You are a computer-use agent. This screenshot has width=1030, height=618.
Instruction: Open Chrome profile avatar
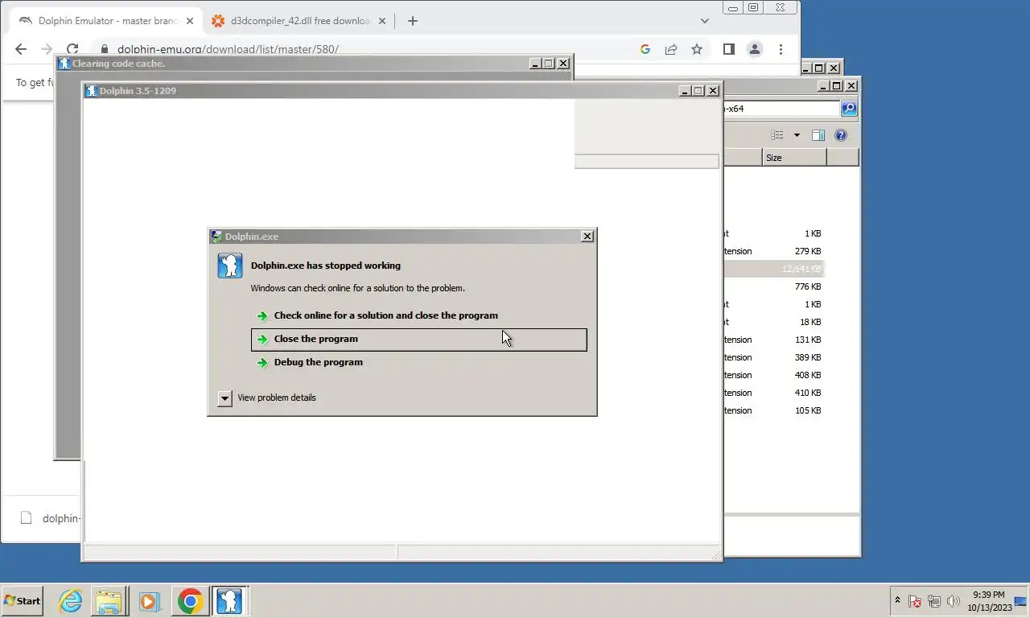[x=755, y=49]
